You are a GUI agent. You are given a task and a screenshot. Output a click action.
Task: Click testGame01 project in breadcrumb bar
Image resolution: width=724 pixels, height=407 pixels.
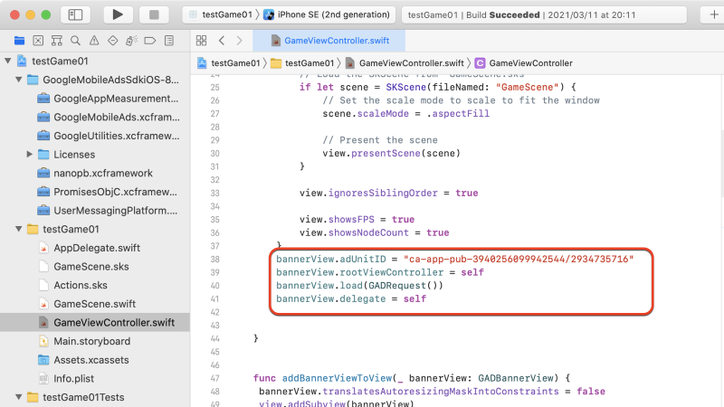pos(229,63)
